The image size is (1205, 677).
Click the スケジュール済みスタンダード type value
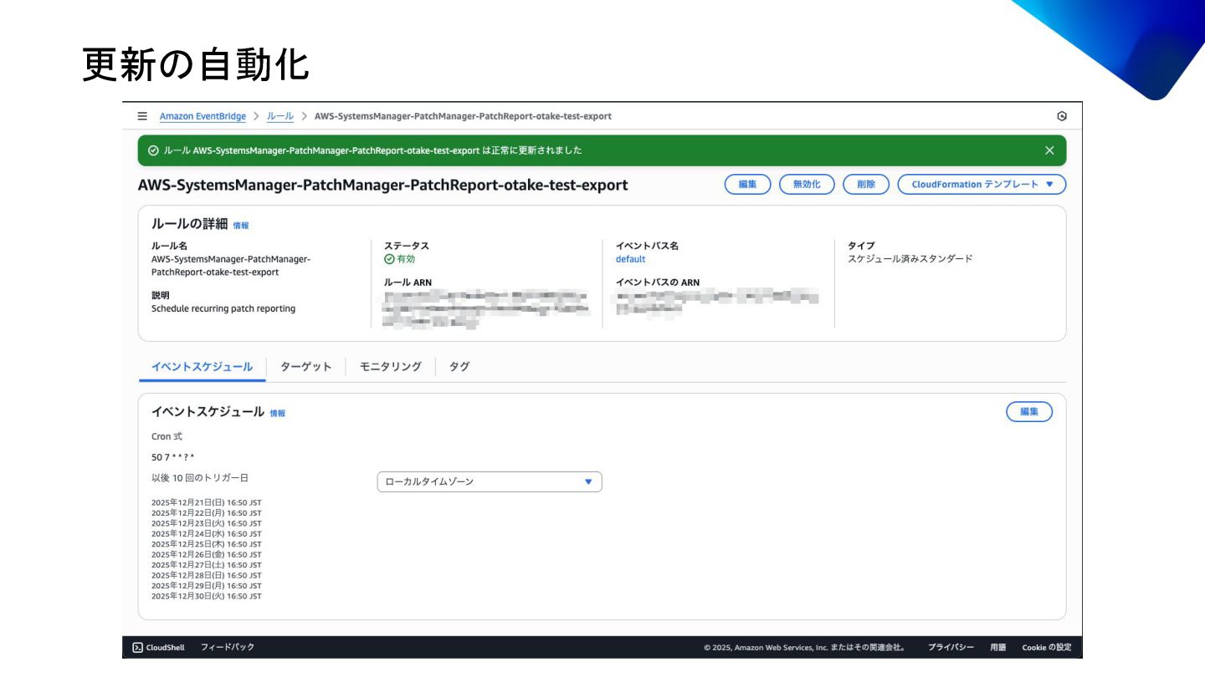pyautogui.click(x=910, y=259)
